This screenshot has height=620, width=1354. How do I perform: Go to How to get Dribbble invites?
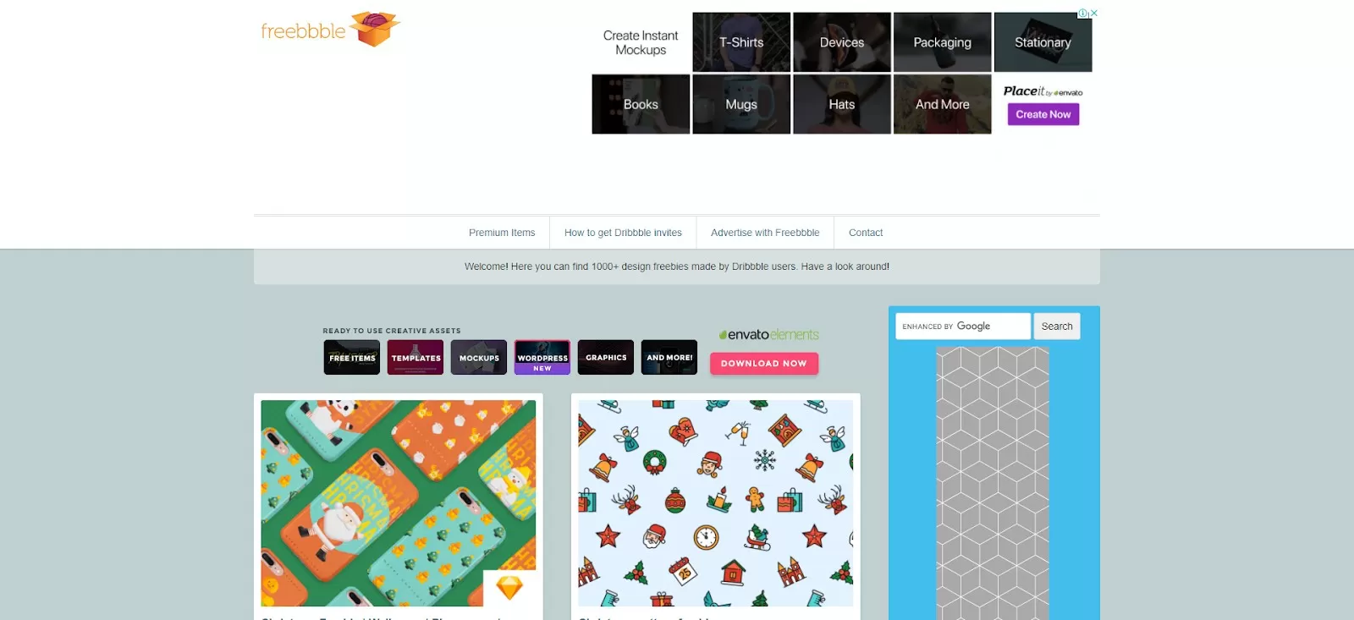tap(623, 233)
